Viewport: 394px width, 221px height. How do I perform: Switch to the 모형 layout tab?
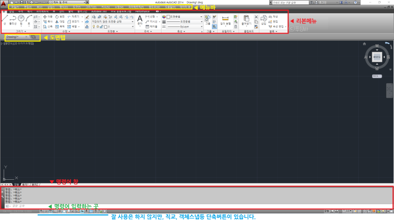click(x=16, y=184)
